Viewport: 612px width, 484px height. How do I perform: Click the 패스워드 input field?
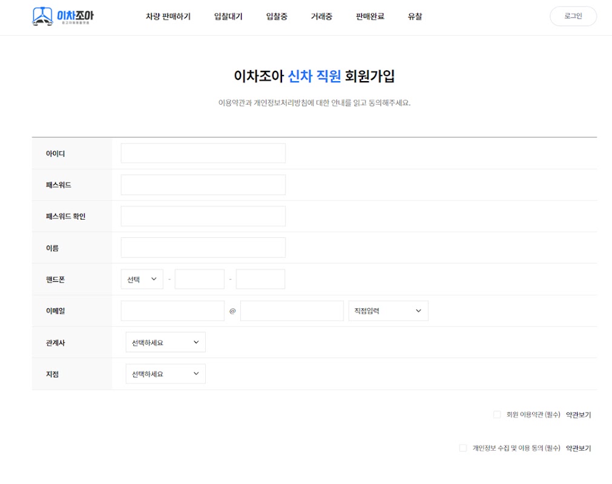[x=203, y=185]
